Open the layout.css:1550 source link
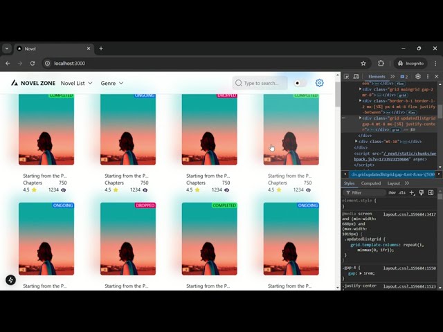This screenshot has width=443, height=332. [410, 268]
